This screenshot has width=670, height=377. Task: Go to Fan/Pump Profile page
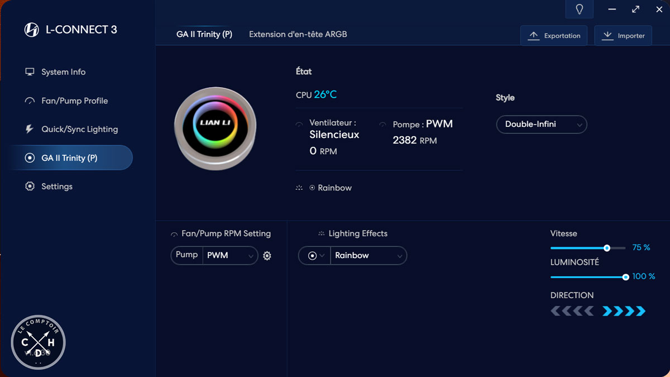pyautogui.click(x=74, y=101)
